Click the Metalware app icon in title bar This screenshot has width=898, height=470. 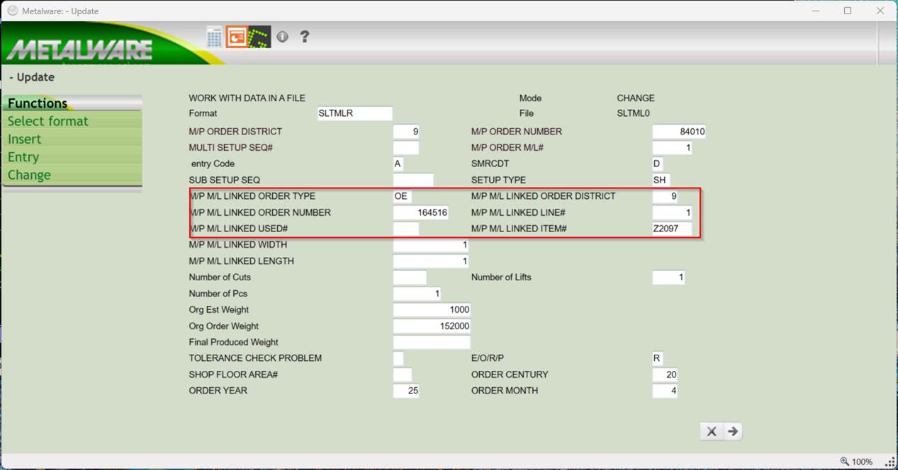coord(12,11)
